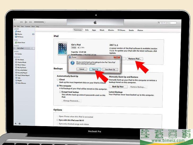Image resolution: width=193 pixels, height=145 pixels.
Task: Open the Recently Added playlist
Action: (21, 70)
